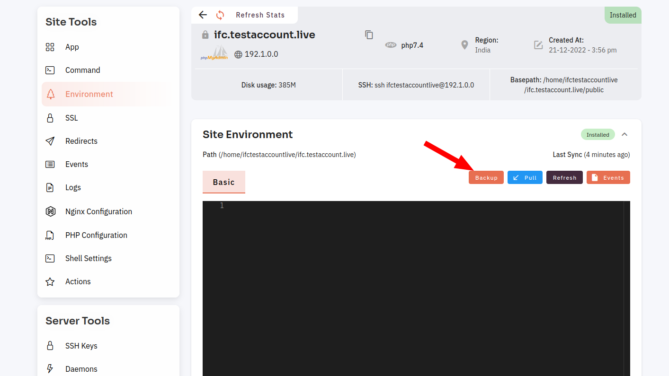Image resolution: width=669 pixels, height=376 pixels.
Task: Click the Disk usage: 385M text
Action: click(x=268, y=85)
